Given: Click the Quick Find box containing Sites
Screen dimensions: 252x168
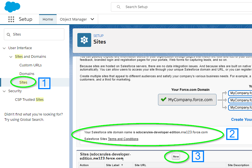Looking at the screenshot, I should (34, 34).
